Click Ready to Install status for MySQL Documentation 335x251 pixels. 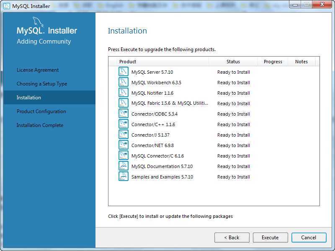click(x=234, y=166)
